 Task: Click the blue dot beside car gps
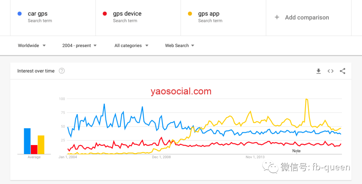pyautogui.click(x=20, y=14)
